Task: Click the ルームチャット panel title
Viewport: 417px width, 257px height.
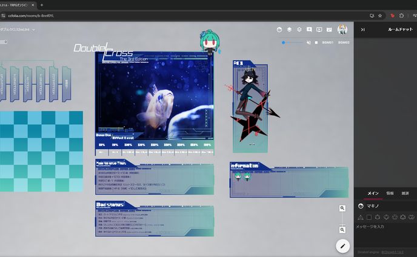Action: coord(400,30)
